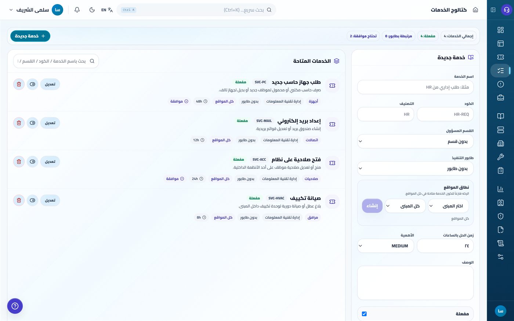Screen dimensions: 514x321
Task: Click the إنشاء button in نطاق المواقع
Action: [372, 206]
